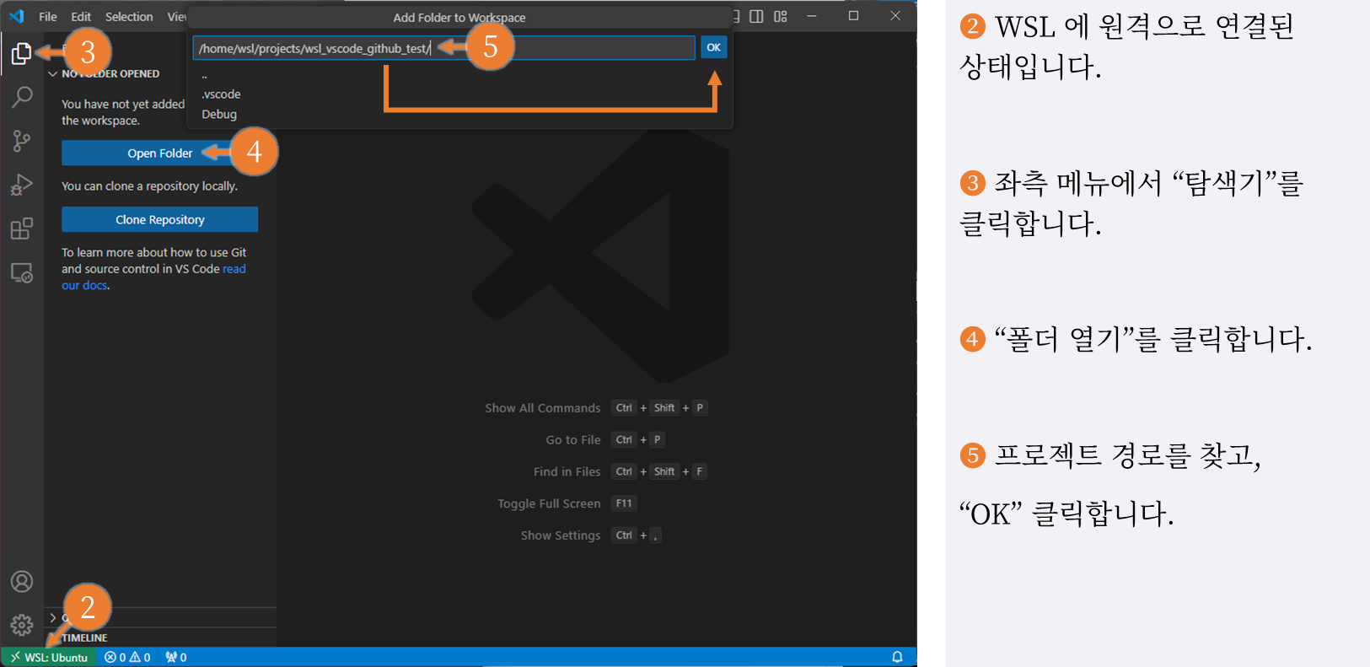Image resolution: width=1370 pixels, height=667 pixels.
Task: Open the Accounts icon in activity bar
Action: pos(22,582)
